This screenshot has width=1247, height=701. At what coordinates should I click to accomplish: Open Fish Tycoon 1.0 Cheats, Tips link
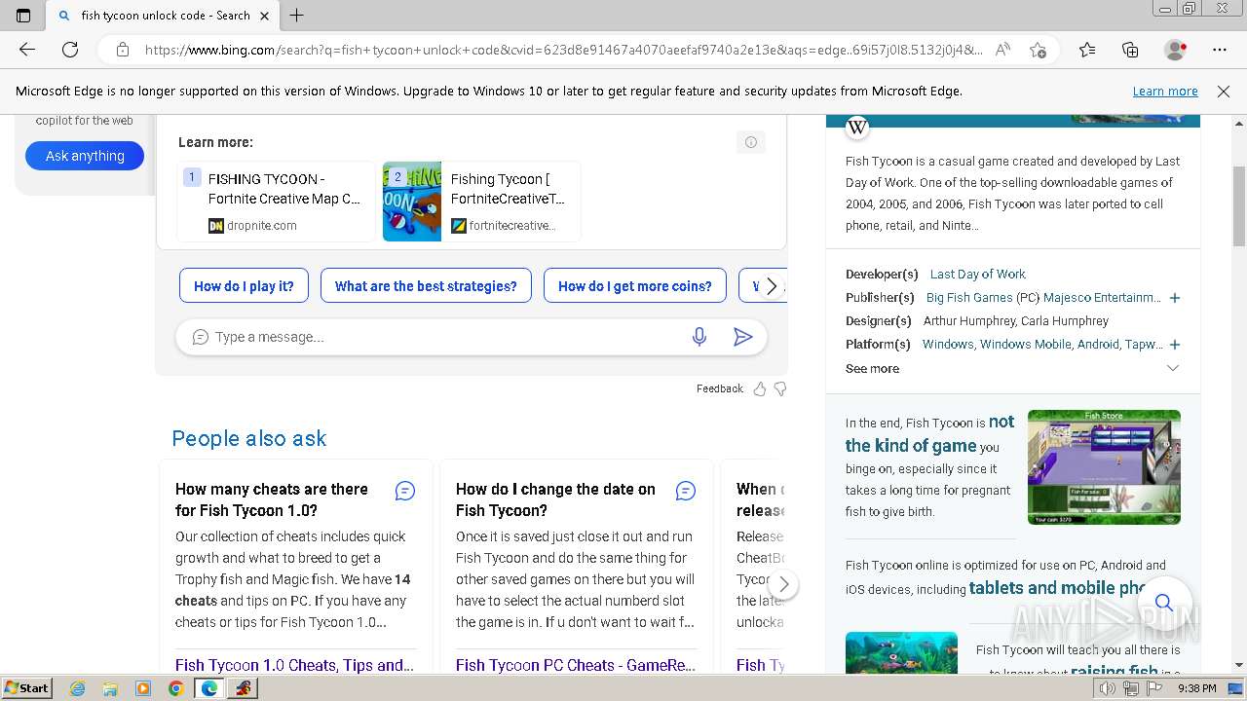click(294, 665)
